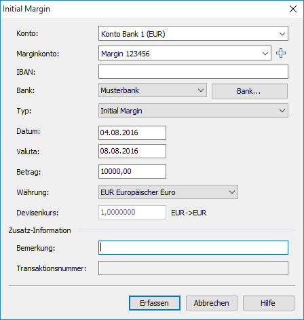
Task: Click the Bank... button
Action: [x=250, y=91]
